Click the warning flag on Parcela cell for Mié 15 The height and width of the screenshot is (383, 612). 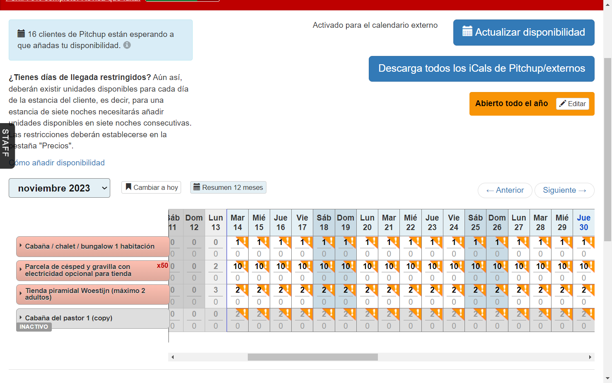click(x=265, y=265)
